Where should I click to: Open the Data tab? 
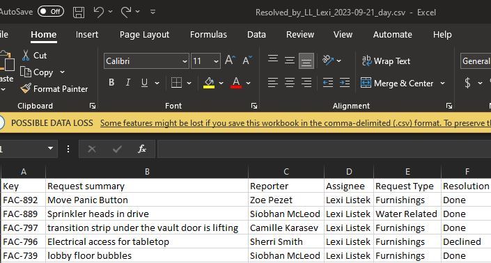point(256,34)
